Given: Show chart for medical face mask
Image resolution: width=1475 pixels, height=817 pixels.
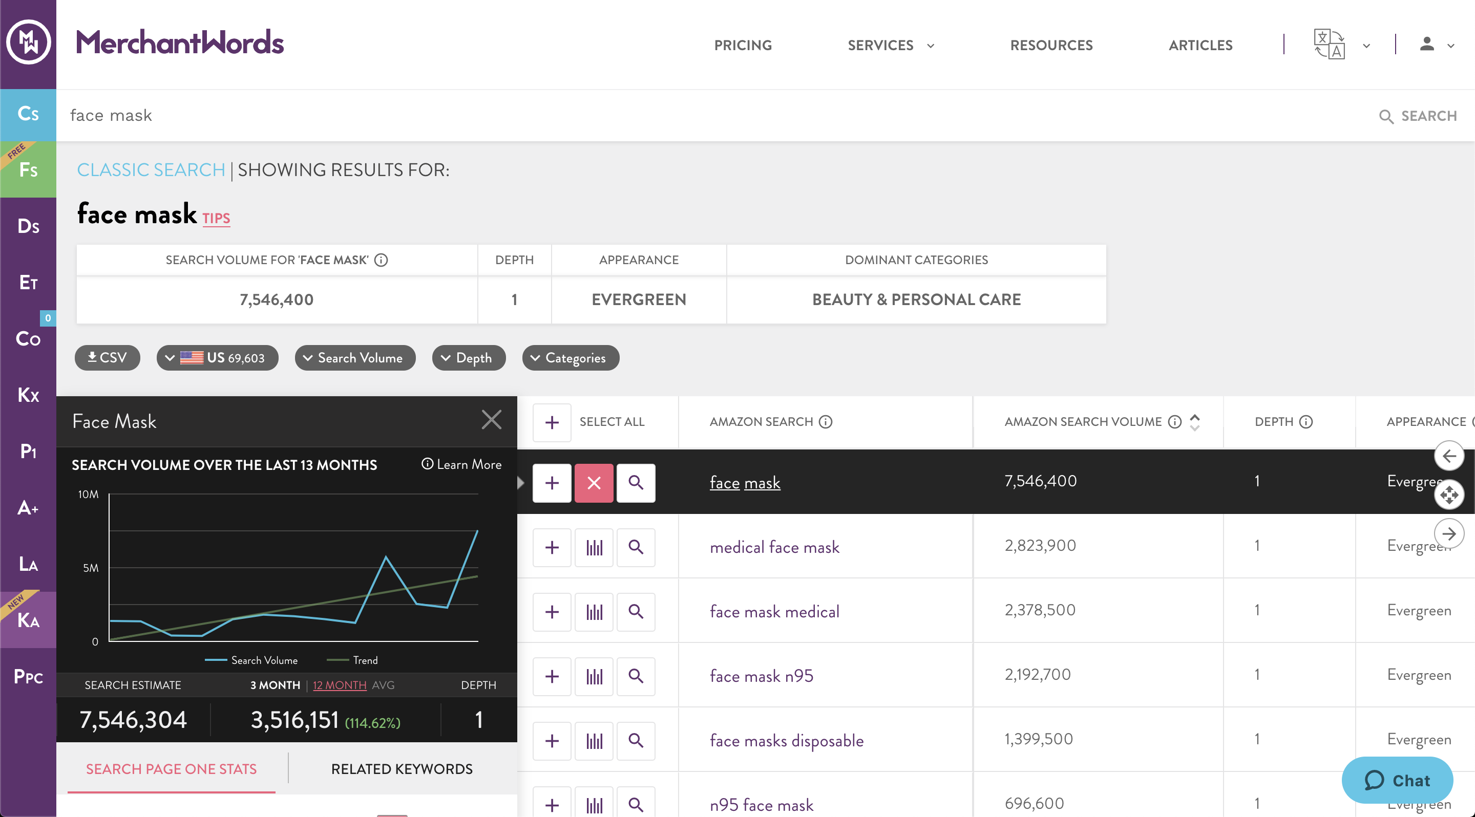Looking at the screenshot, I should (x=594, y=548).
